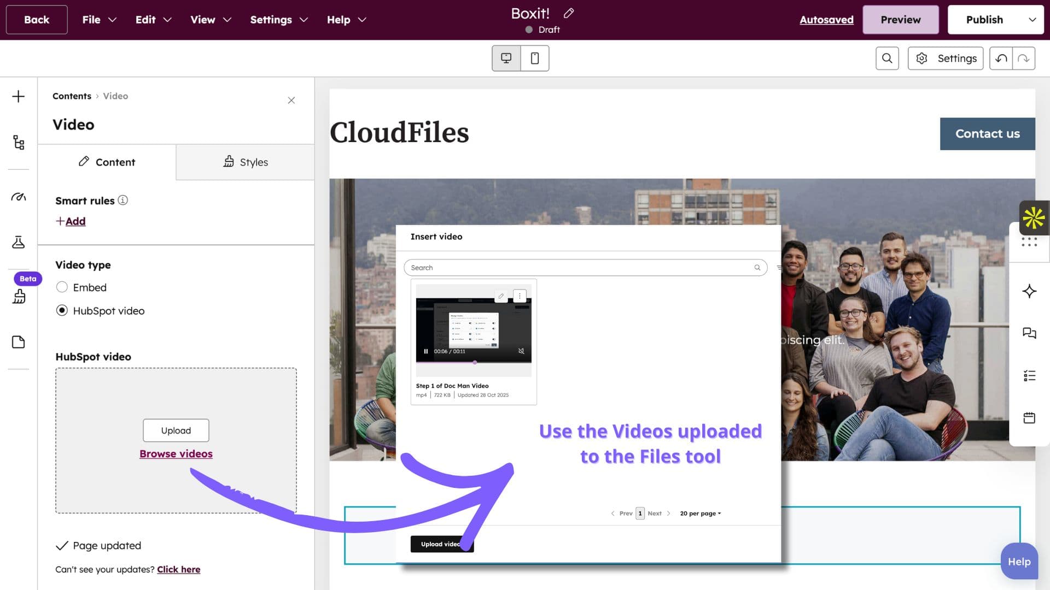Click the Browse videos link

[x=176, y=453]
